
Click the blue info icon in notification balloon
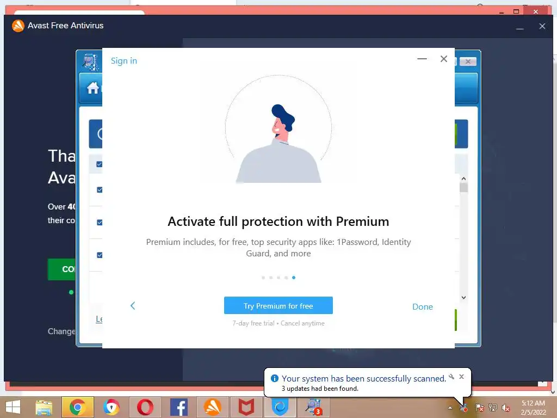(x=275, y=378)
